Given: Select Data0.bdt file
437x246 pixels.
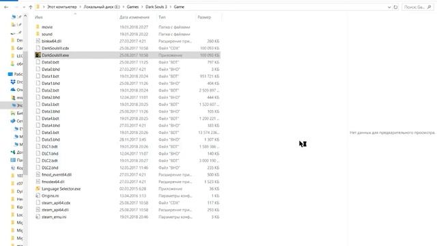Looking at the screenshot, I should click(x=51, y=62).
